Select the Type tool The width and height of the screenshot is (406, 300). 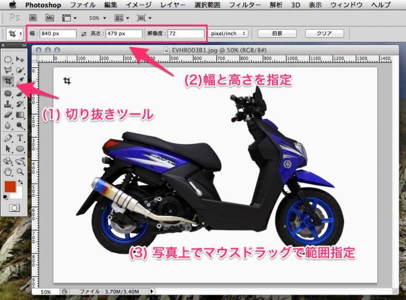click(x=20, y=138)
